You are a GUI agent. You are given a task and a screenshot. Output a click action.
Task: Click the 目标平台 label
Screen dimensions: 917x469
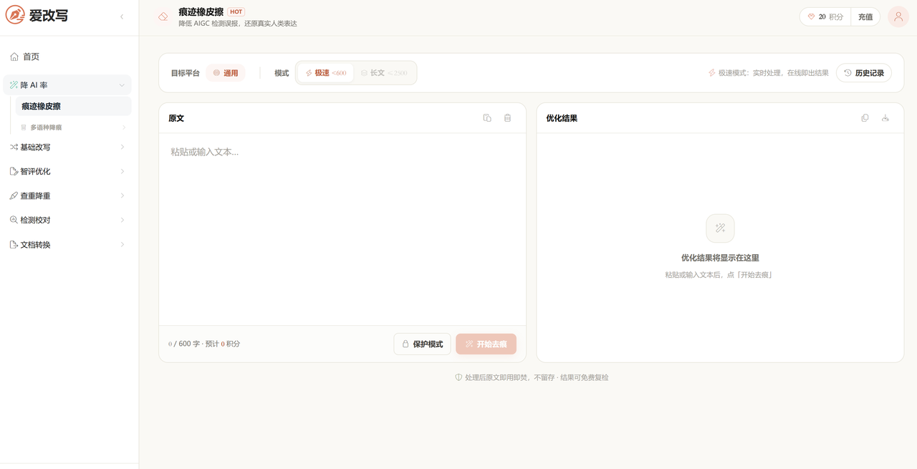click(x=185, y=73)
